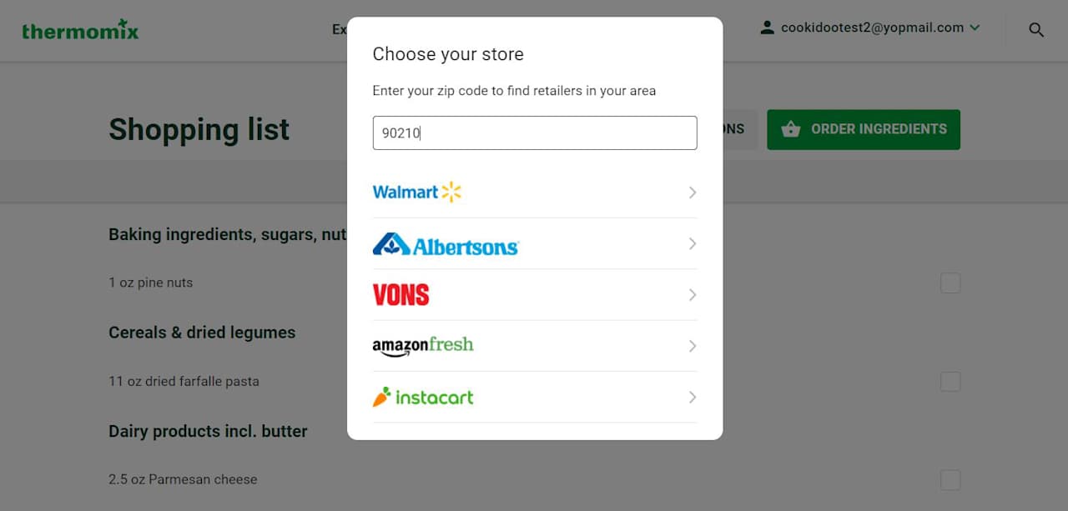Viewport: 1068px width, 511px height.
Task: Click the user profile icon
Action: point(767,28)
